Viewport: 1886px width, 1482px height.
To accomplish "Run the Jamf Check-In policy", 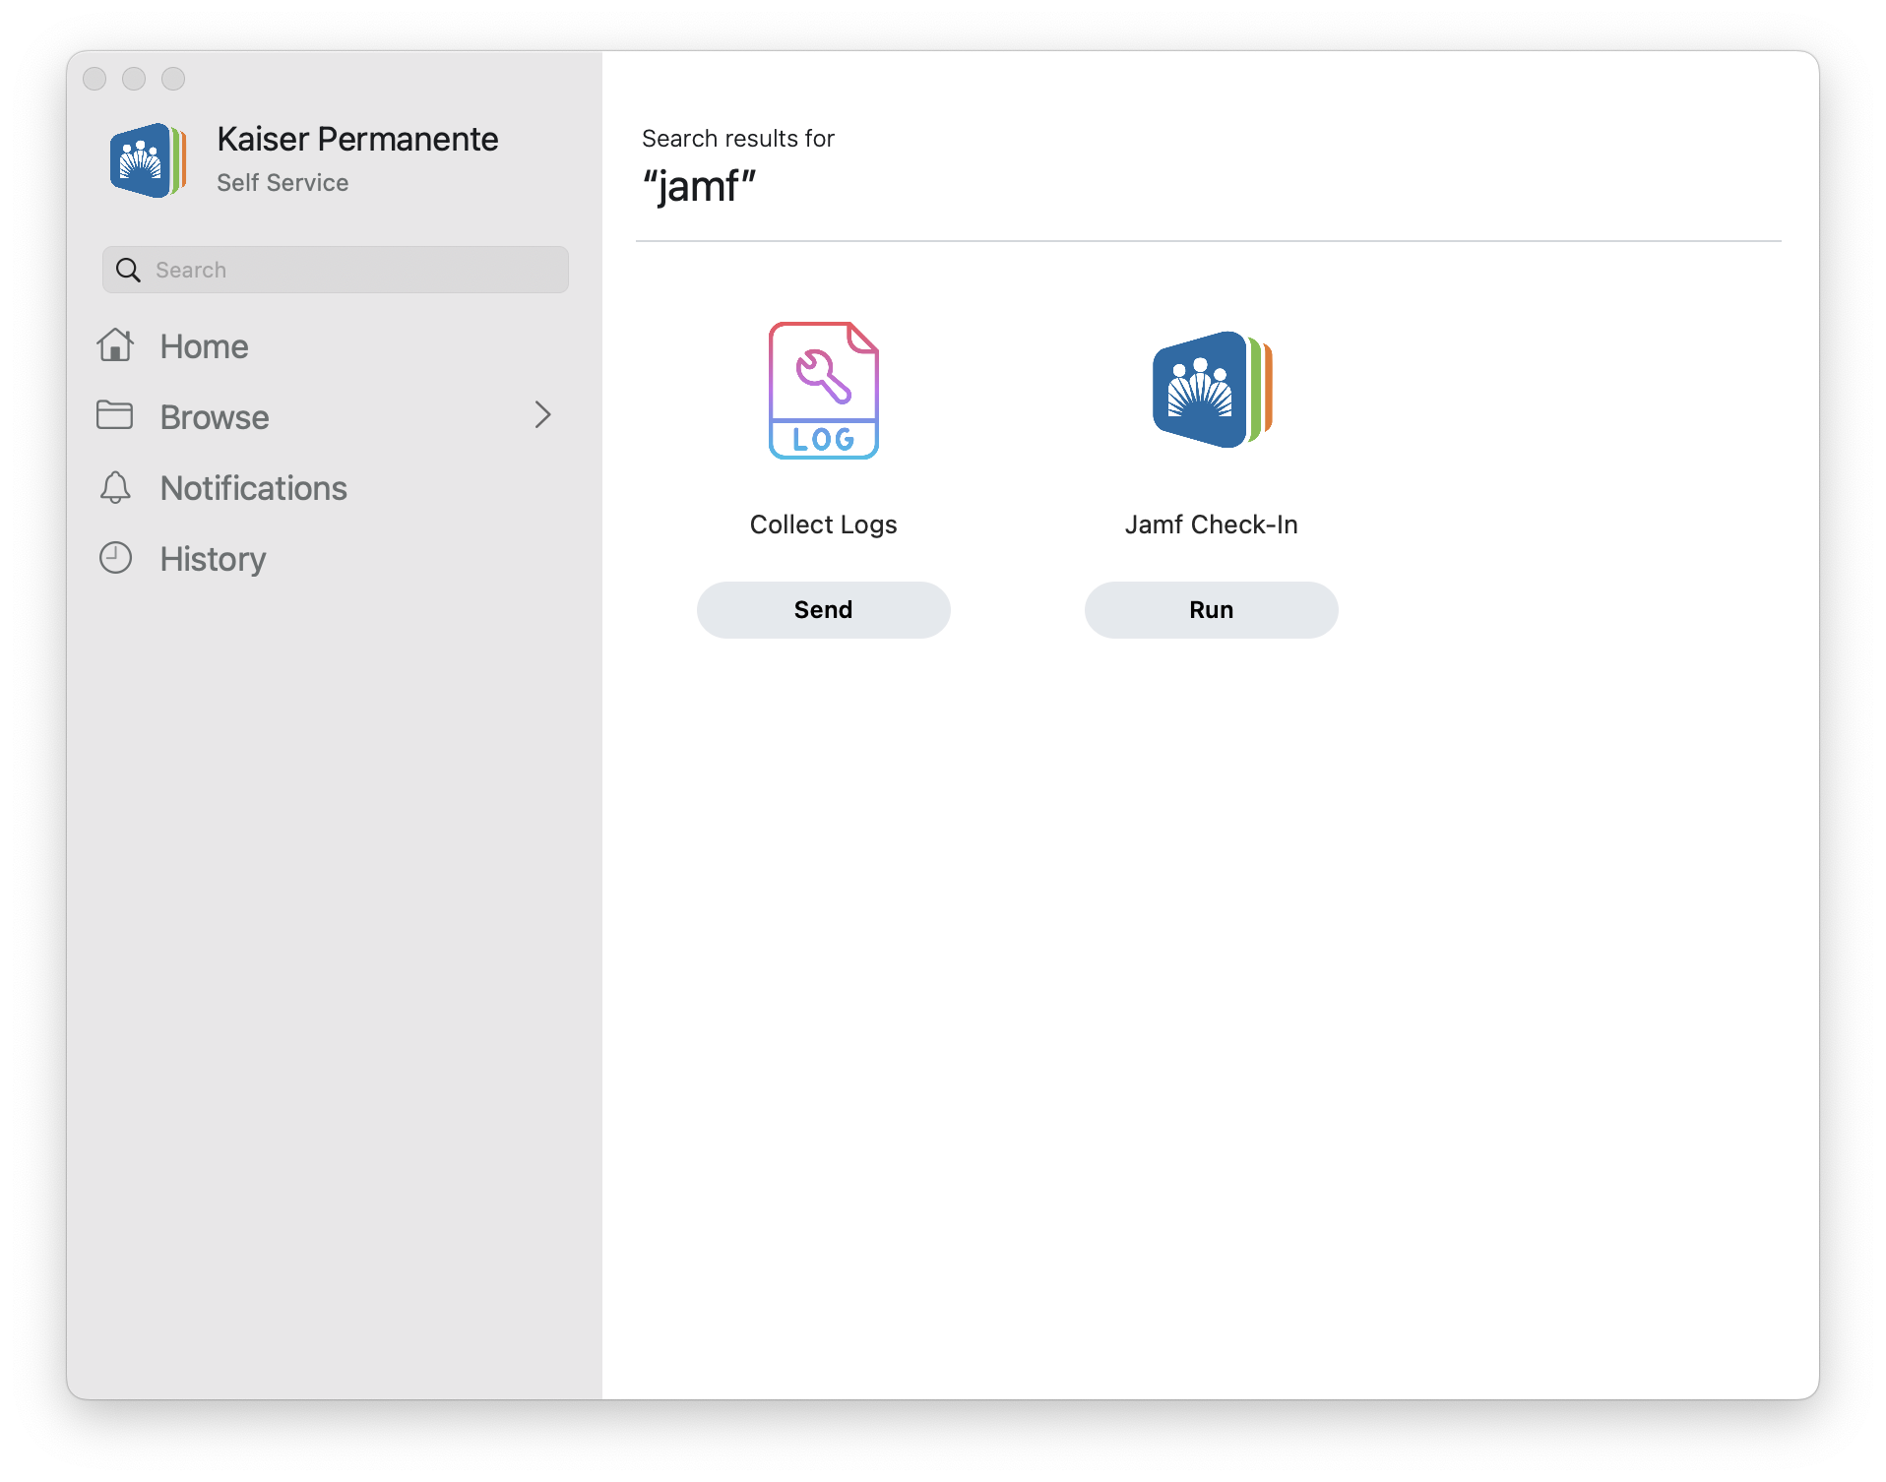I will (1212, 610).
